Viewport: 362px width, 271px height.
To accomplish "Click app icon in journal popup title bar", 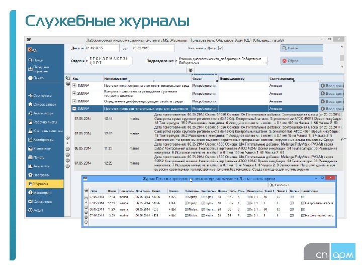I will point(85,178).
